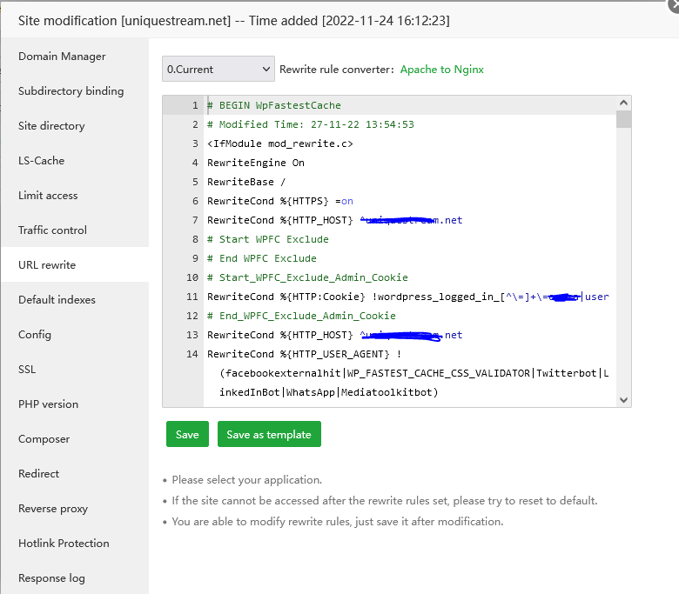Open the Domain Manager tab

point(62,57)
